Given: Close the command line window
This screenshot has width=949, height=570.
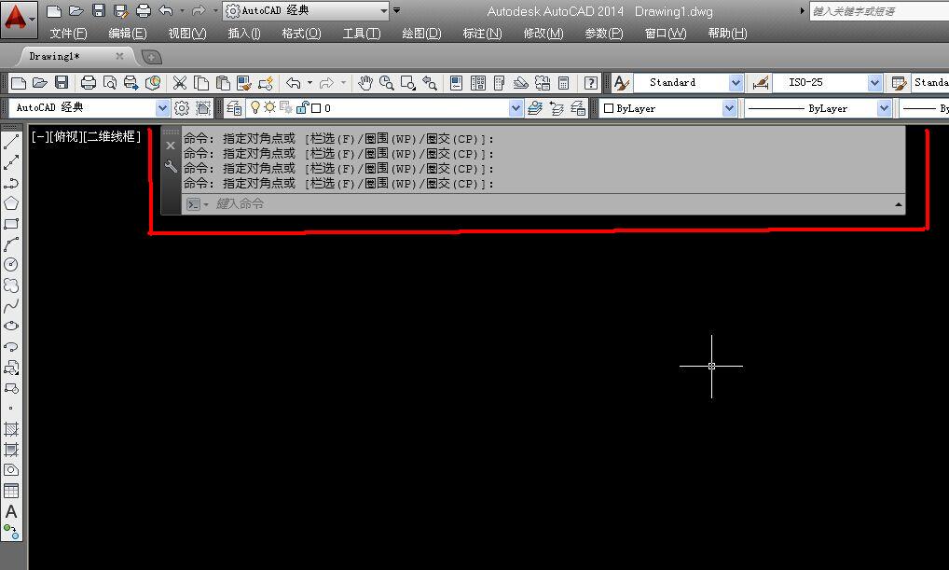Looking at the screenshot, I should click(x=171, y=146).
